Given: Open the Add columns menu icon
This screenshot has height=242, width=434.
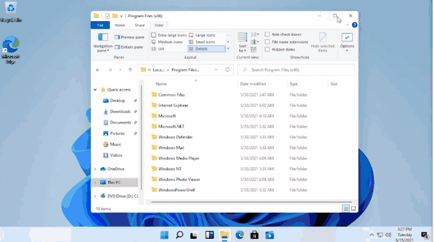Looking at the screenshot, I should click(x=254, y=42).
